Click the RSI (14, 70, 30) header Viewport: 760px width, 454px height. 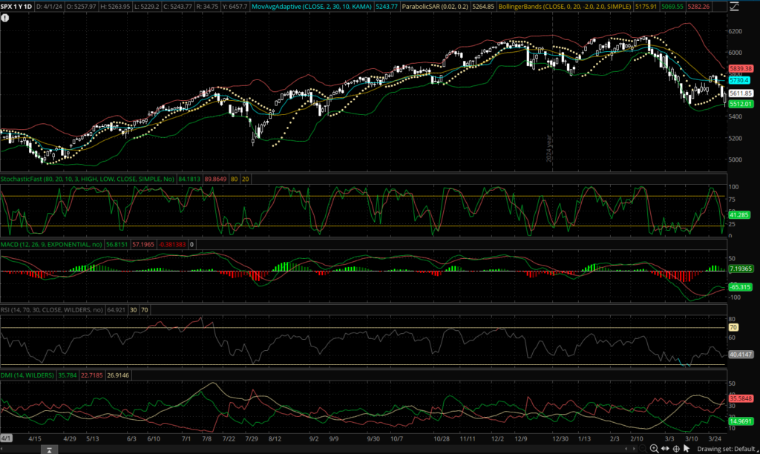[x=52, y=309]
